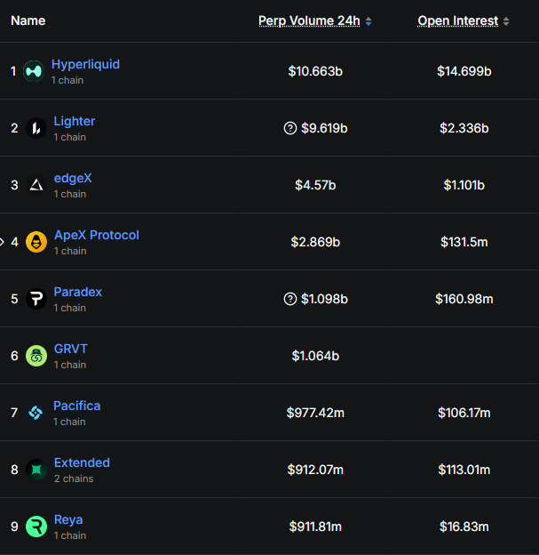Click the Lighter logo icon
This screenshot has height=555, width=539.
36,128
